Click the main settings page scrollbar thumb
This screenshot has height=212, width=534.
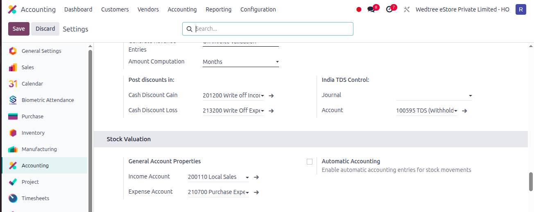[x=531, y=182]
